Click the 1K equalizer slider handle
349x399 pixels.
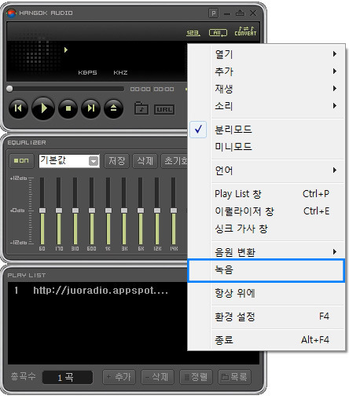[x=108, y=210]
